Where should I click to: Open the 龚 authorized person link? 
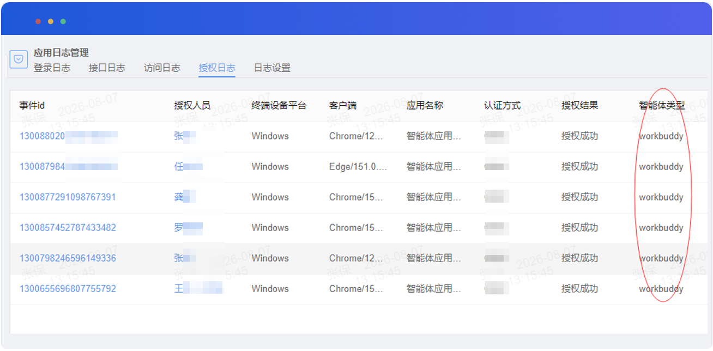185,197
